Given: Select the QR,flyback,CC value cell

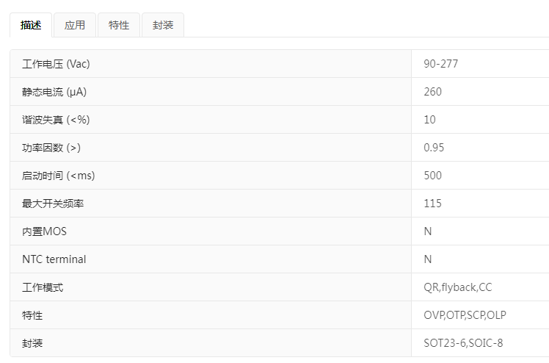Looking at the screenshot, I should [x=458, y=287].
